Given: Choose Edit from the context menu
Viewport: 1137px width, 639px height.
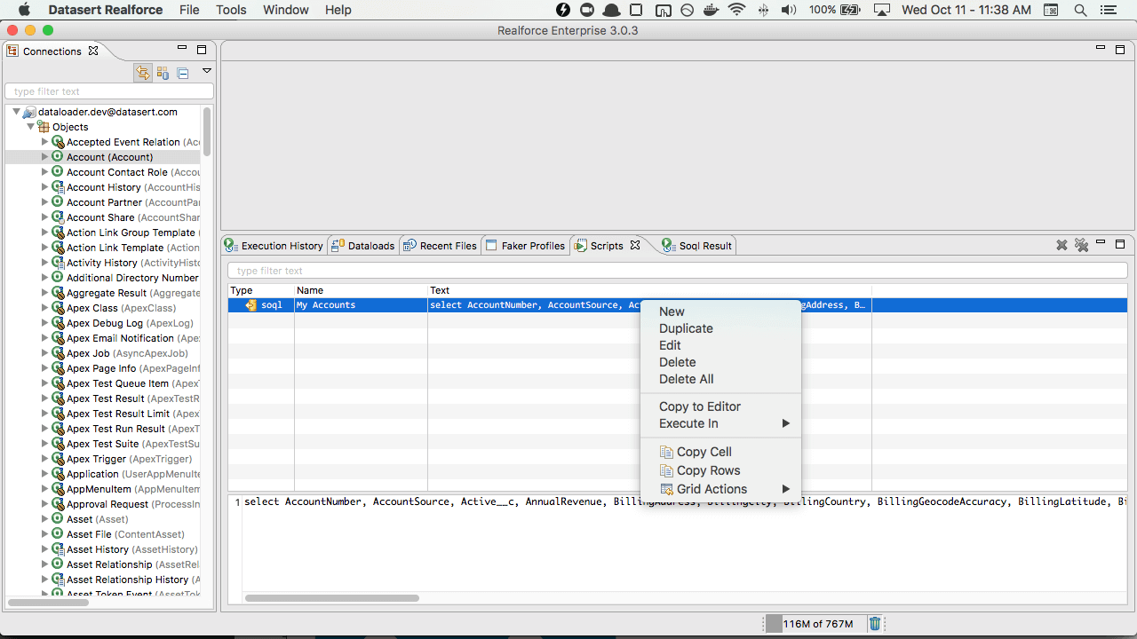Looking at the screenshot, I should click(720, 345).
